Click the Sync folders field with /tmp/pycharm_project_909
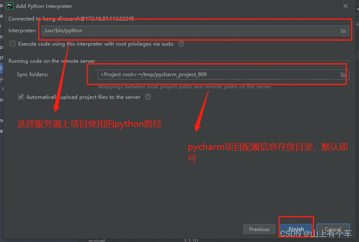Image resolution: width=359 pixels, height=242 pixels. click(223, 75)
